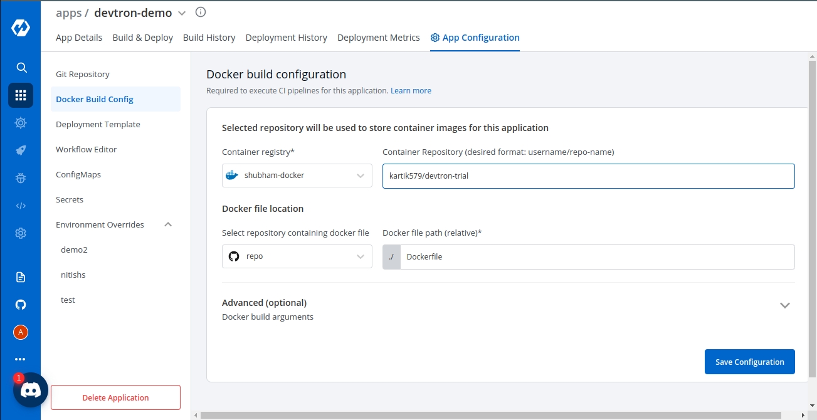The image size is (817, 420).
Task: Select Workflow Editor in side menu
Action: coord(87,149)
